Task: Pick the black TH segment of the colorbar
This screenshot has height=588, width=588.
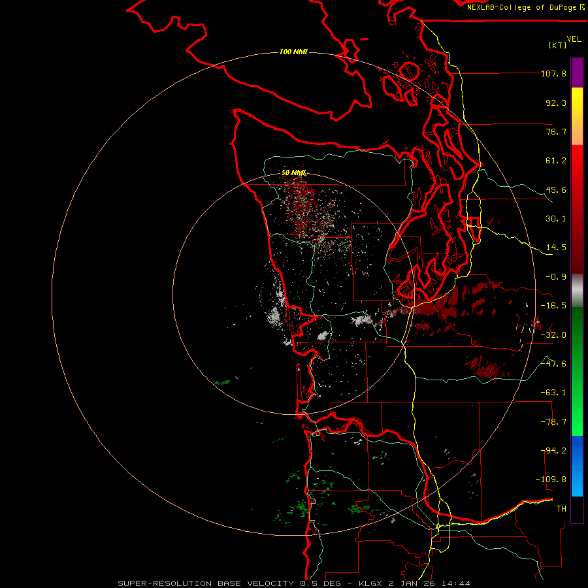Action: point(577,510)
